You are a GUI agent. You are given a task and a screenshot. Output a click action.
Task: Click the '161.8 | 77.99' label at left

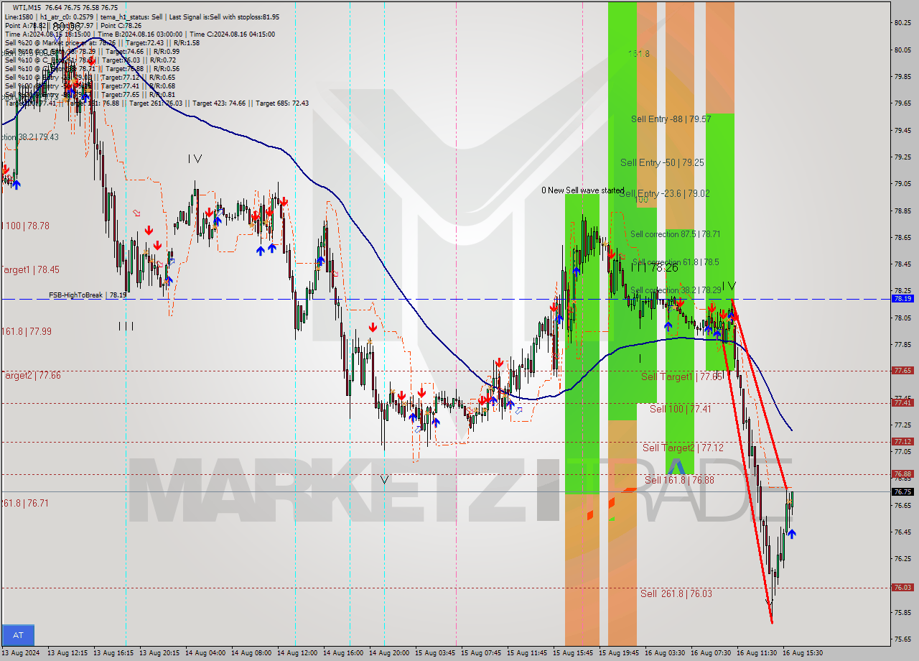pos(26,332)
